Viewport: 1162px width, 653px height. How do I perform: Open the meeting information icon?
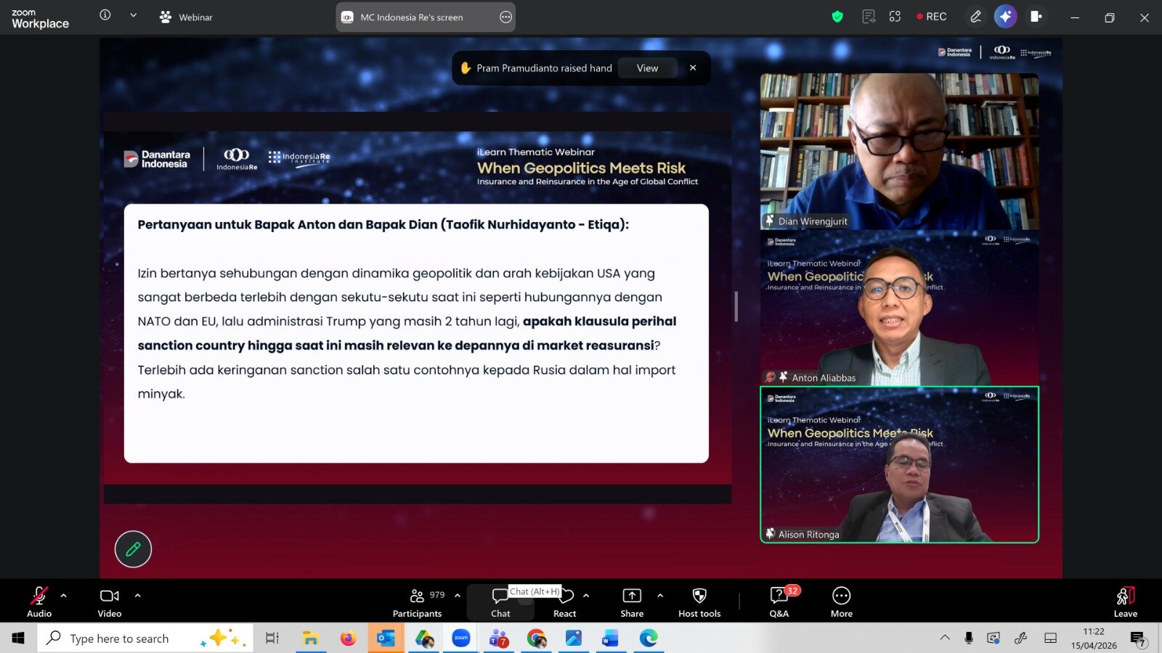coord(105,15)
